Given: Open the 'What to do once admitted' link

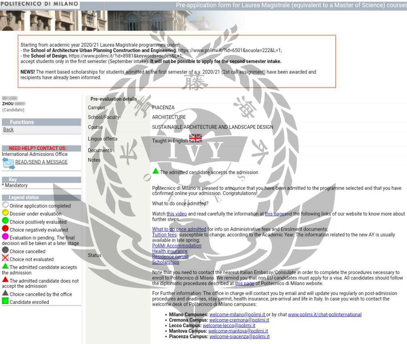Looking at the screenshot, I should pos(179,229).
